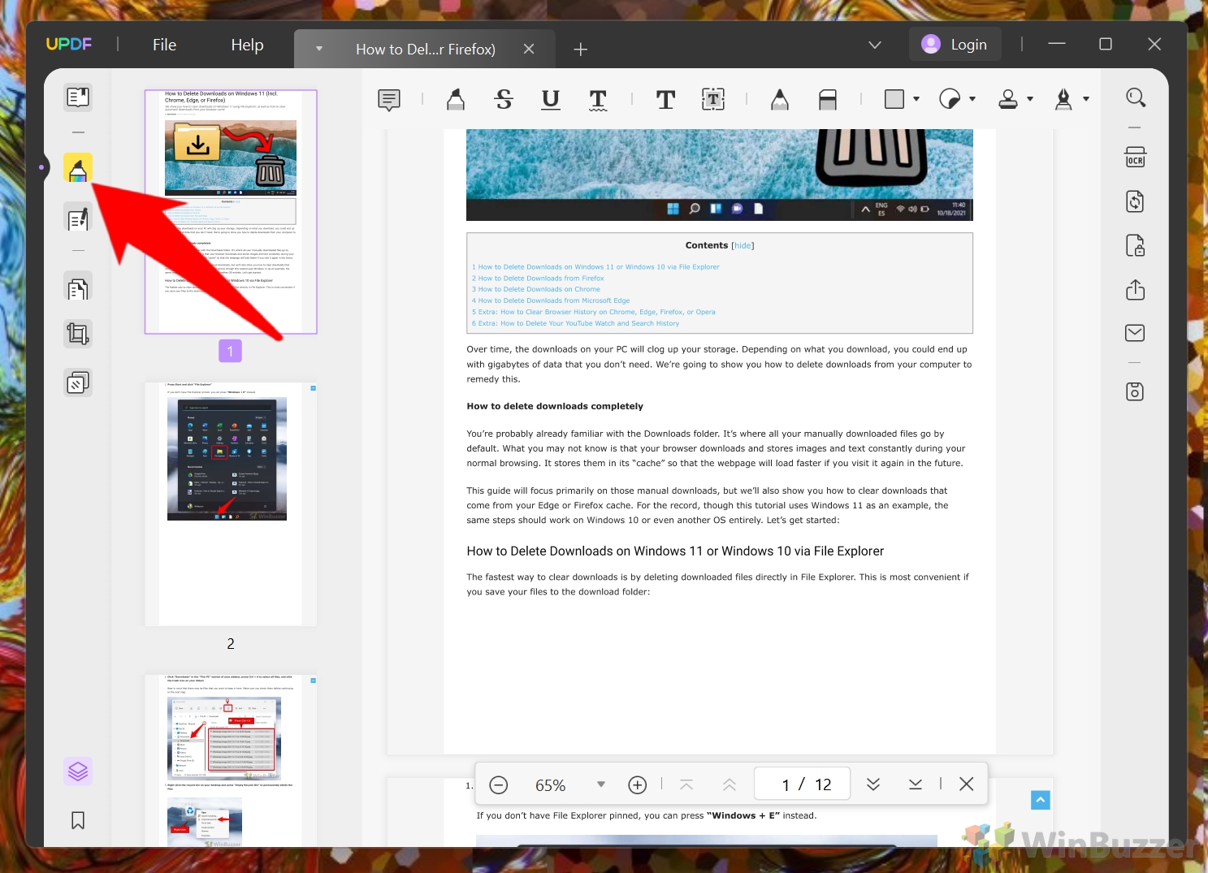Click the page number input field
Screen dimensions: 1208x873
coord(803,784)
